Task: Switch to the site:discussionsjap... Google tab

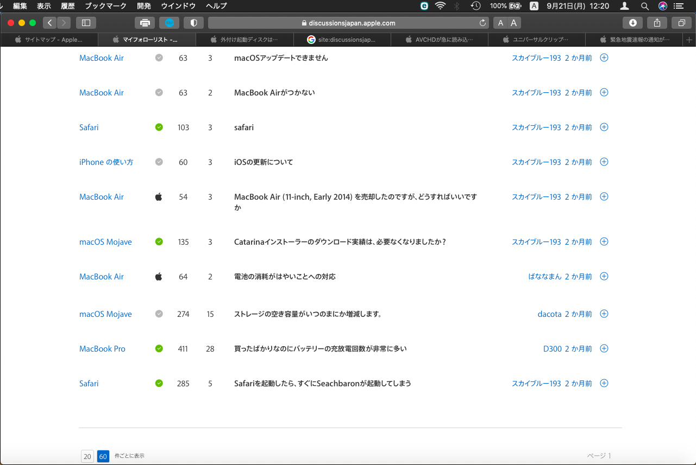Action: (x=341, y=40)
